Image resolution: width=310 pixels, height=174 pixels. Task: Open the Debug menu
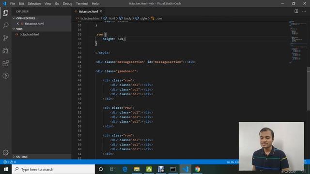coord(67,3)
